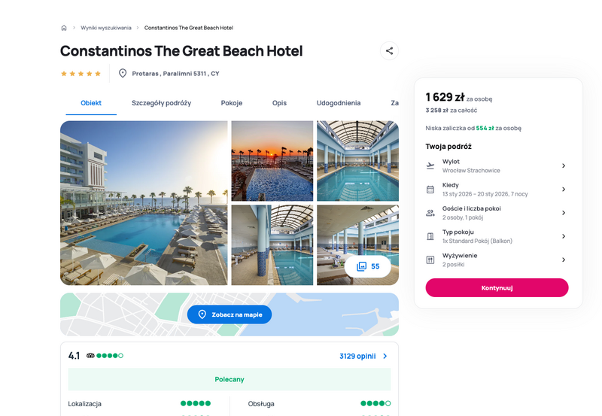Expand Typ pokoju room type chevron

(x=564, y=236)
